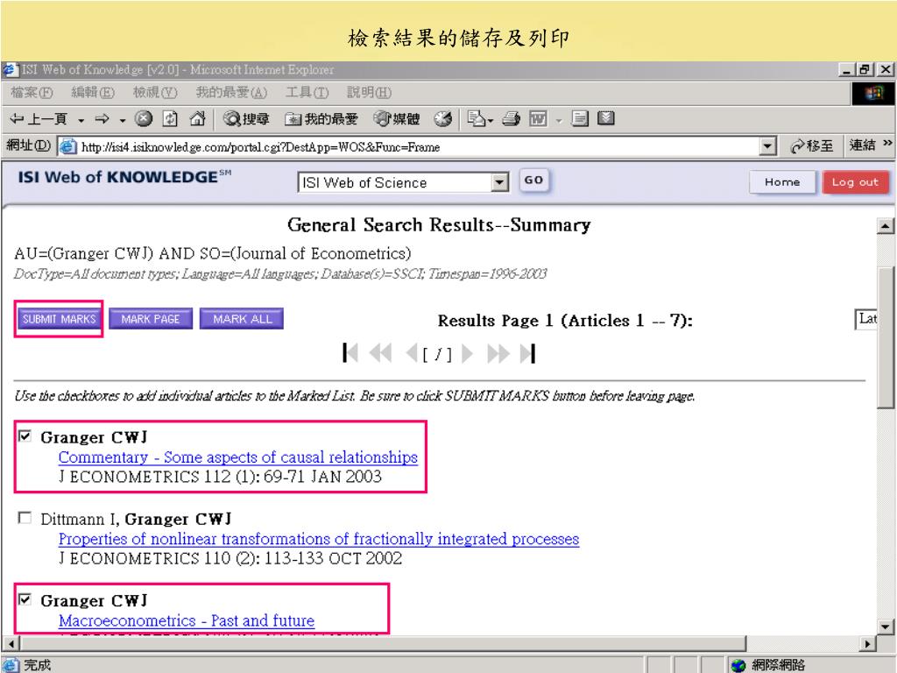Click the 完成 status bar page icon

11,665
